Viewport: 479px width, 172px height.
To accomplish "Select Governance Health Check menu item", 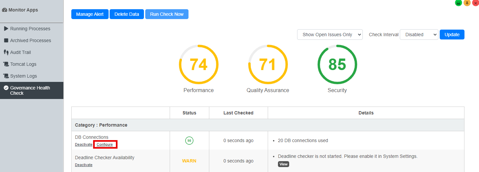I will [x=32, y=90].
